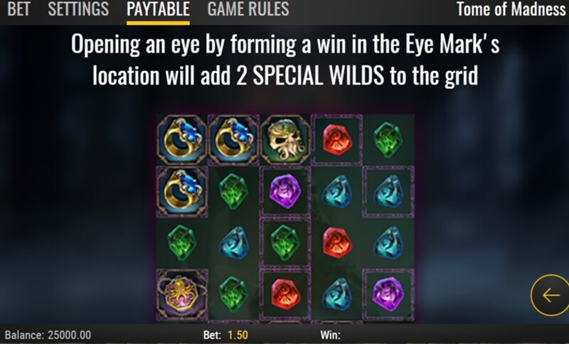Viewport: 569px width, 344px height.
Task: Click the Tome of Madness title
Action: [x=511, y=9]
